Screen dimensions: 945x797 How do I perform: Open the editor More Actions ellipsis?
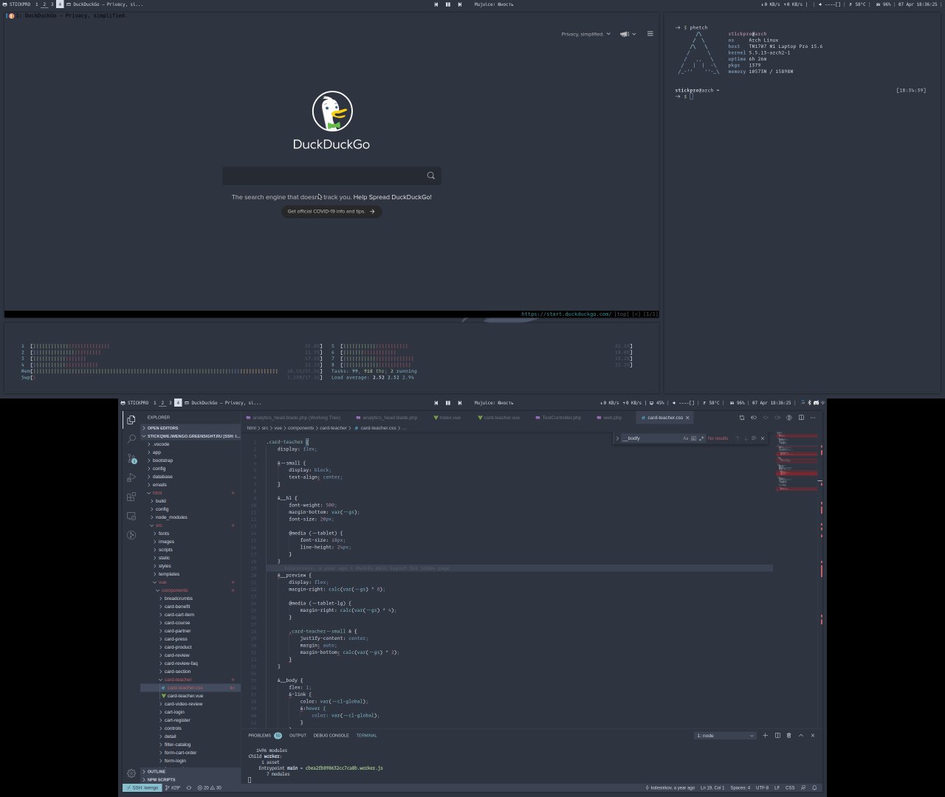pos(813,418)
